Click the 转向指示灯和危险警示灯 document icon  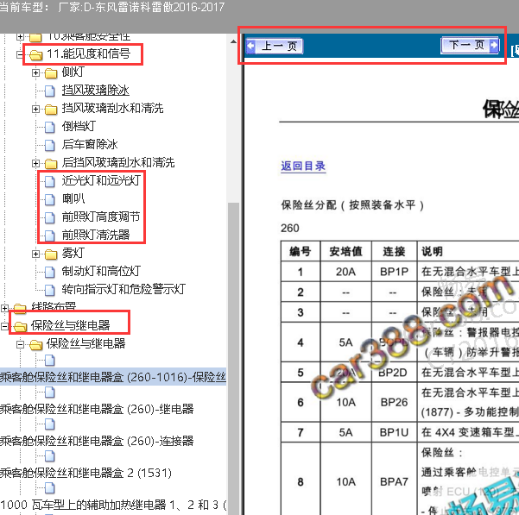(49, 290)
